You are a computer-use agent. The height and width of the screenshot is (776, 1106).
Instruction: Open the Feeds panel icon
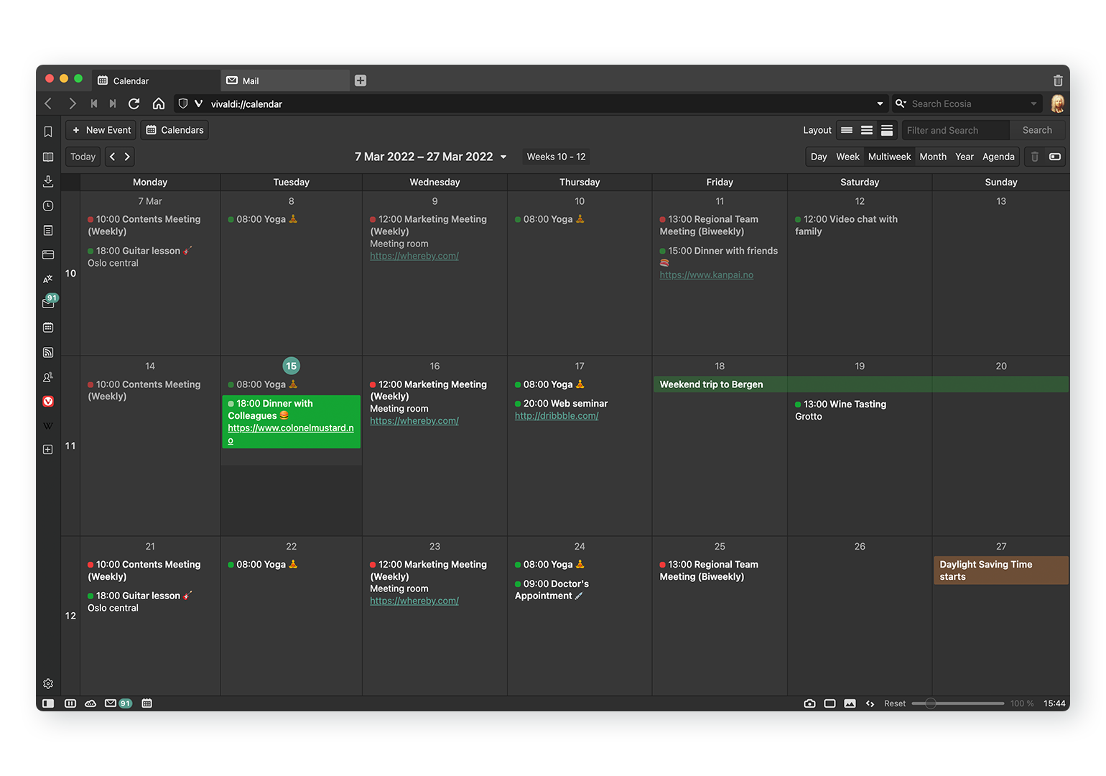pyautogui.click(x=48, y=352)
